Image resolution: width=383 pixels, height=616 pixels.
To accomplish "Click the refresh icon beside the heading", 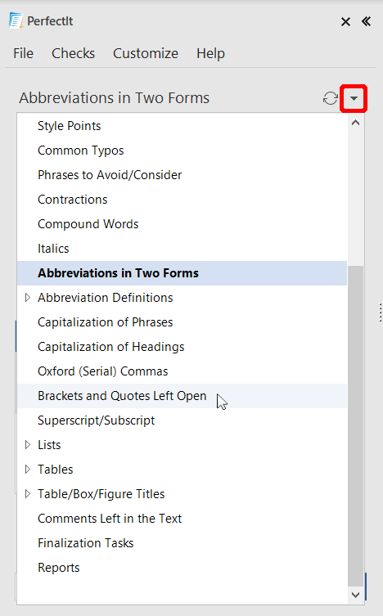I will coord(331,98).
